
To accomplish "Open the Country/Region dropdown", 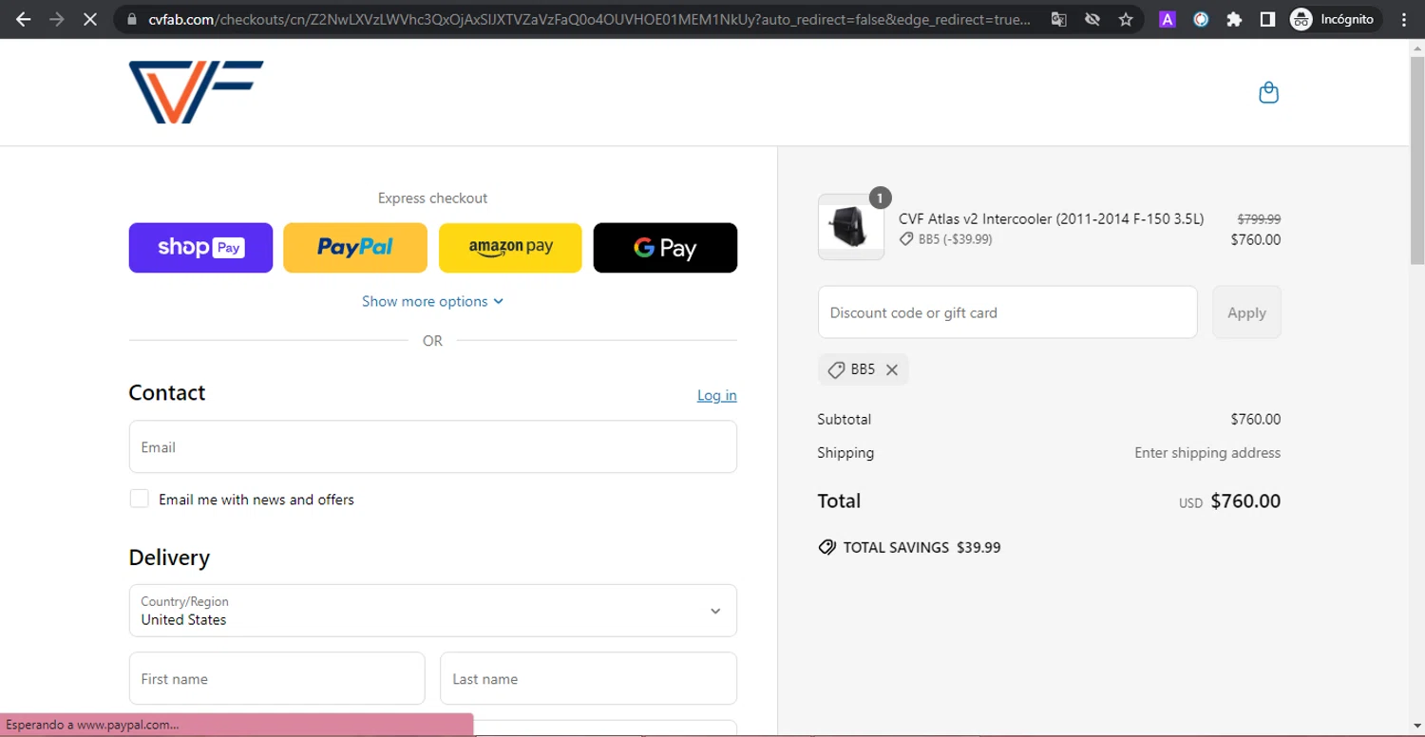I will point(432,611).
